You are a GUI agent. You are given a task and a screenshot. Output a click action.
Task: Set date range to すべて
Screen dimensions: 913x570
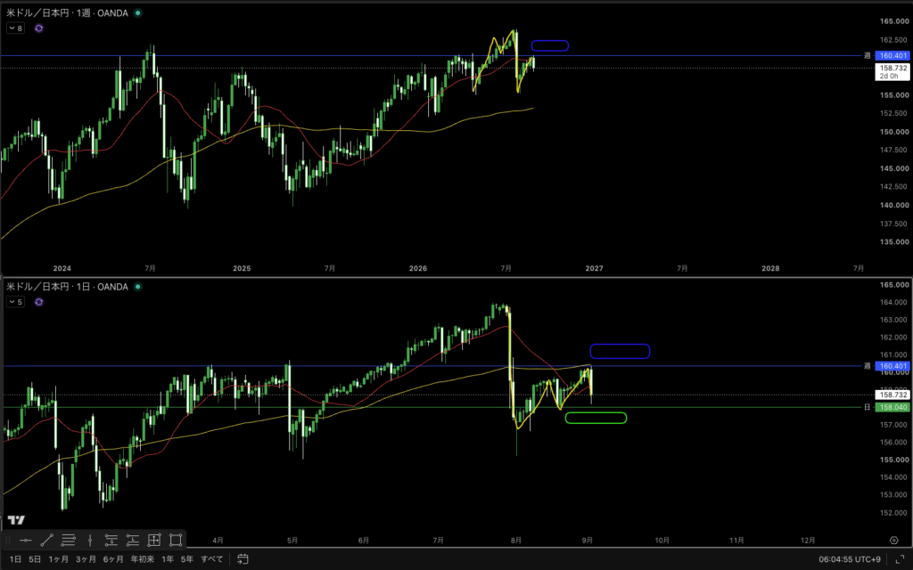click(x=212, y=559)
